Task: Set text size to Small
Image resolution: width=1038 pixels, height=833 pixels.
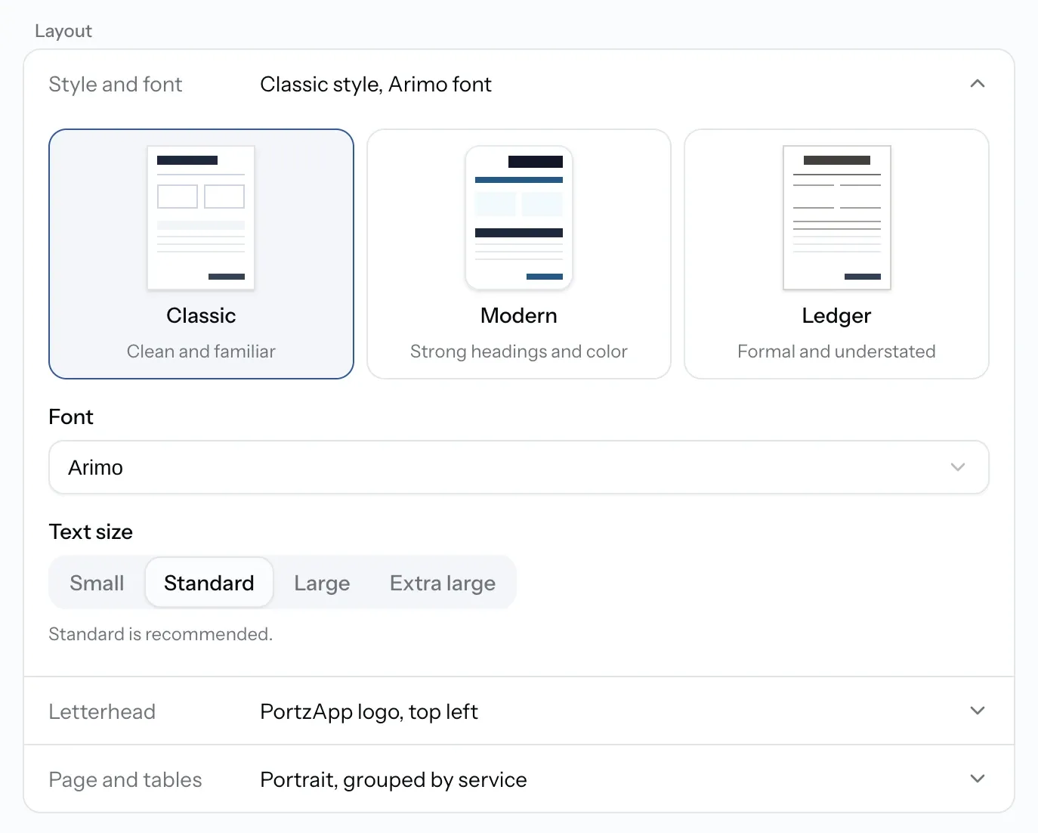Action: pos(97,583)
